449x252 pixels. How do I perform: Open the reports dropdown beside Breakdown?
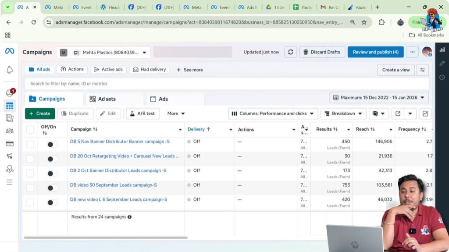(x=378, y=114)
